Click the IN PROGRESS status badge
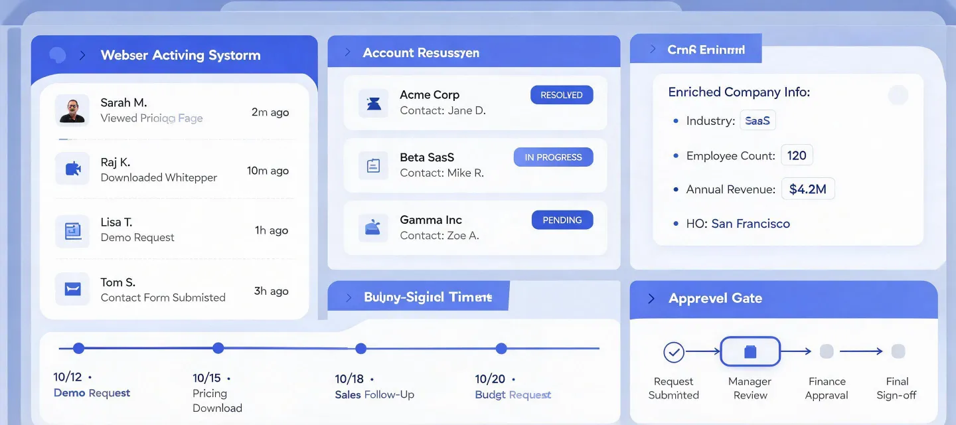Image resolution: width=956 pixels, height=425 pixels. 553,157
